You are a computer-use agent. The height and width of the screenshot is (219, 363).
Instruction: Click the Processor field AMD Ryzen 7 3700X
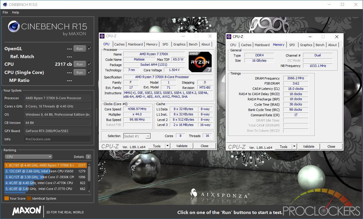point(57,98)
